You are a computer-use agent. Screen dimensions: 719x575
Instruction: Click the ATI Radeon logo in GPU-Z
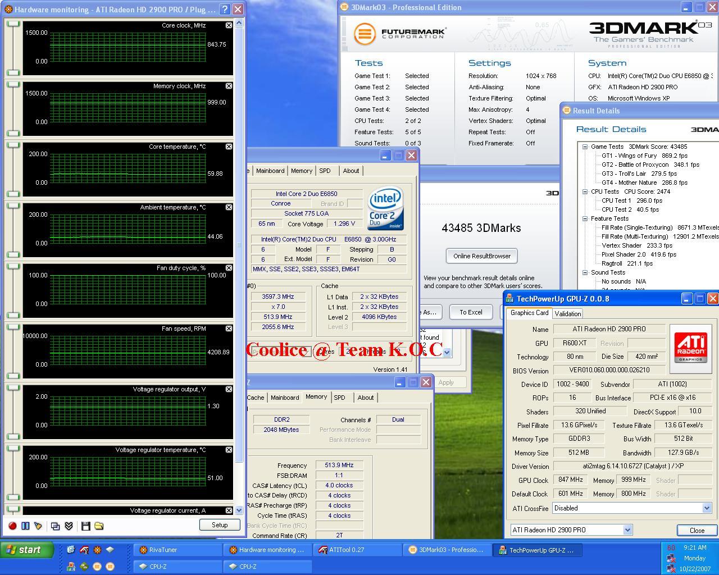coord(690,349)
